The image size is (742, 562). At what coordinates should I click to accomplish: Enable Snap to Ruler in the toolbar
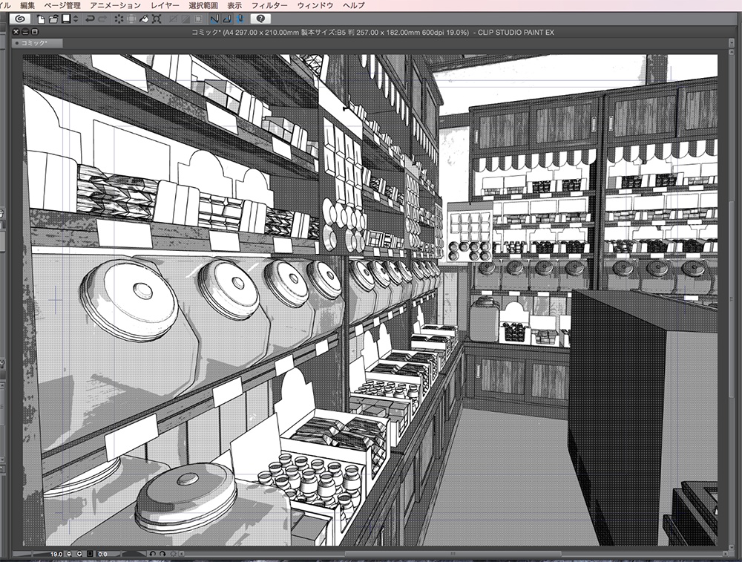(214, 20)
